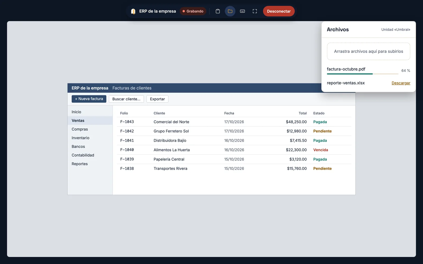Click the Cliente column header

(x=159, y=113)
